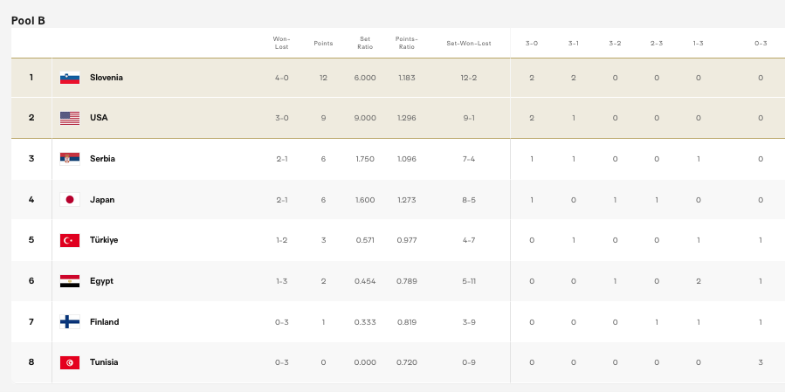Open the USA team name link
785x392 pixels.
[99, 118]
